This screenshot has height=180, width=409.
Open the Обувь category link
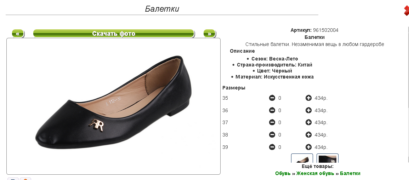[x=283, y=173]
